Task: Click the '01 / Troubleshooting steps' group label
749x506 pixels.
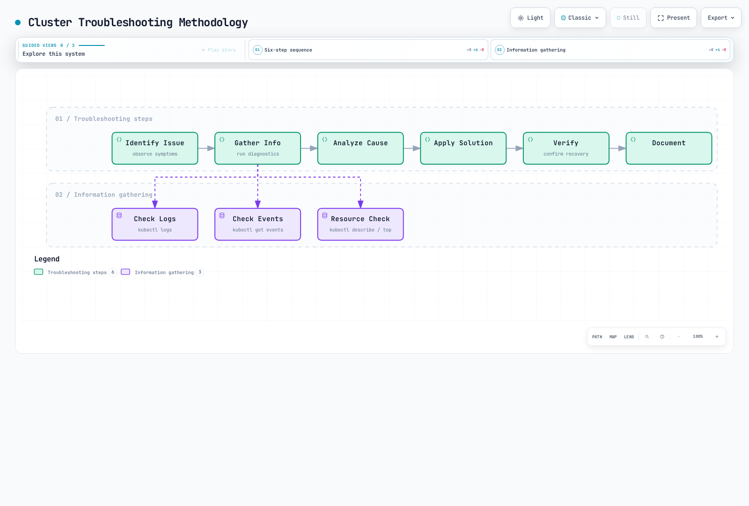Action: pyautogui.click(x=104, y=119)
